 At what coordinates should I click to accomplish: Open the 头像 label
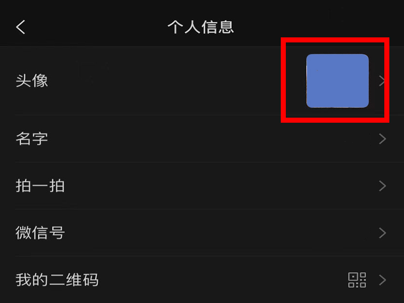32,81
